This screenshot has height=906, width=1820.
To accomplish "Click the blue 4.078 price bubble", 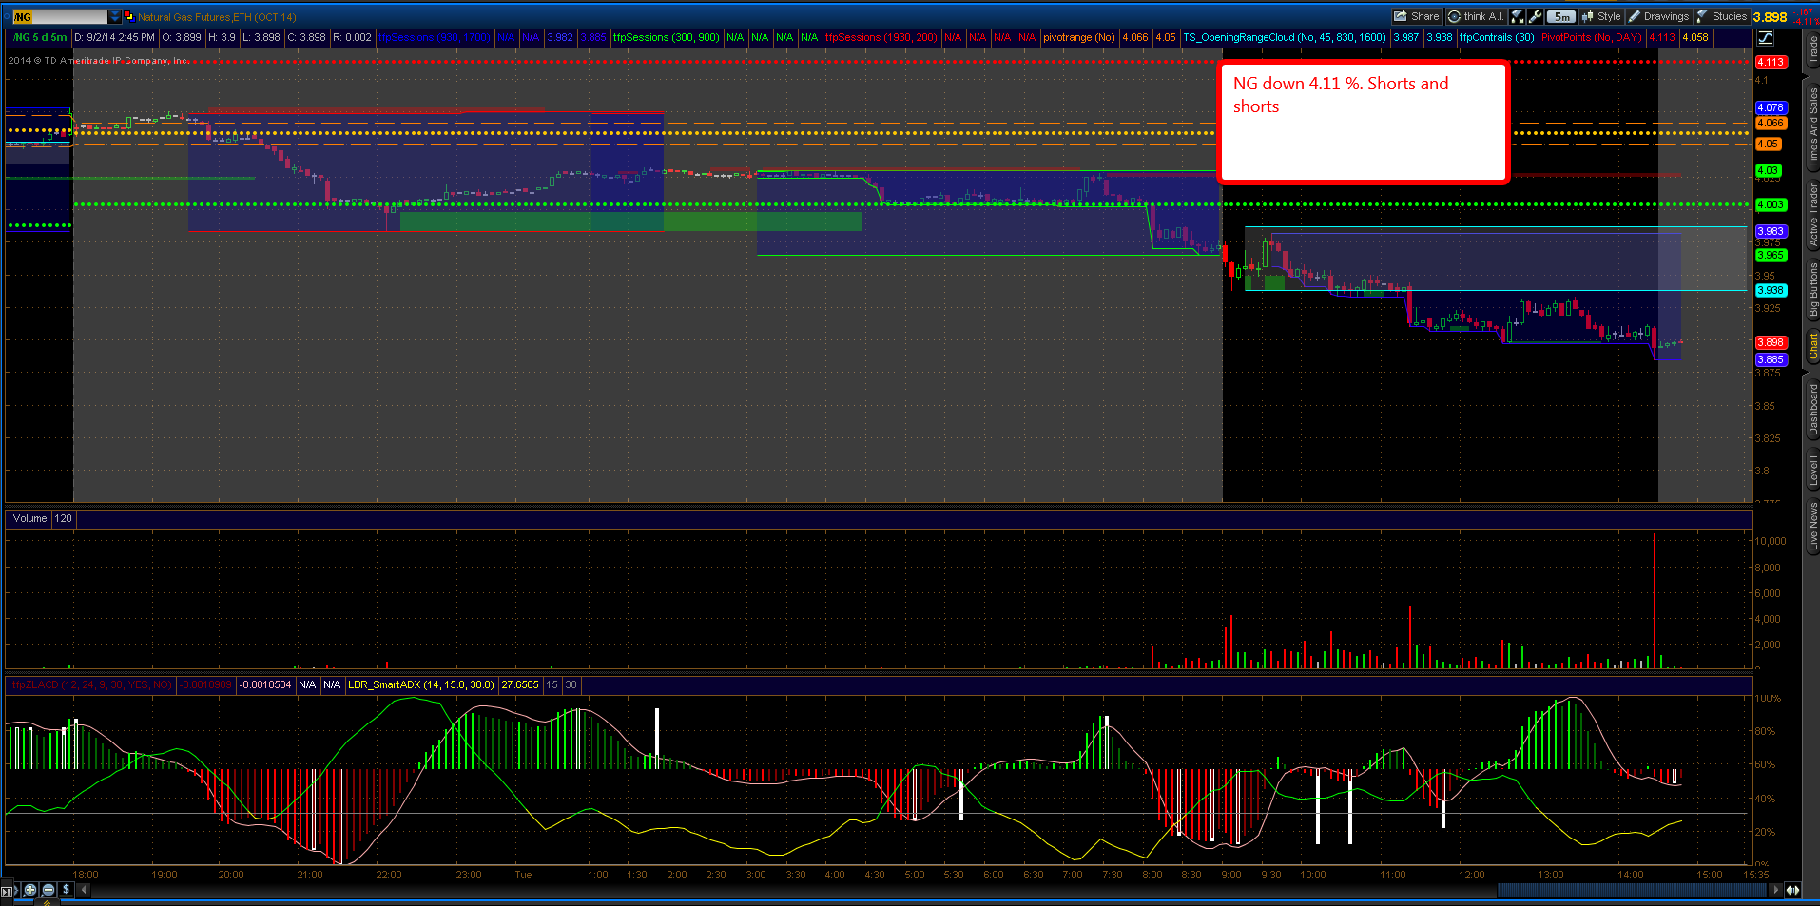I will coord(1771,107).
